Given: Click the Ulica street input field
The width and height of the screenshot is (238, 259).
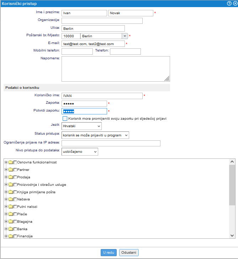Looking at the screenshot, I should click(93, 28).
